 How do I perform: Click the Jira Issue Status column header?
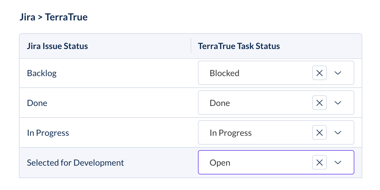57,46
